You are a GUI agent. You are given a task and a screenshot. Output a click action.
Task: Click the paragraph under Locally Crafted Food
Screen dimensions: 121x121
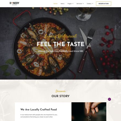[x=39, y=116]
